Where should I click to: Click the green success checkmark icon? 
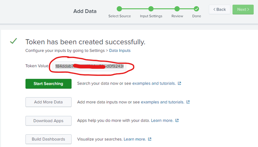click(x=13, y=42)
